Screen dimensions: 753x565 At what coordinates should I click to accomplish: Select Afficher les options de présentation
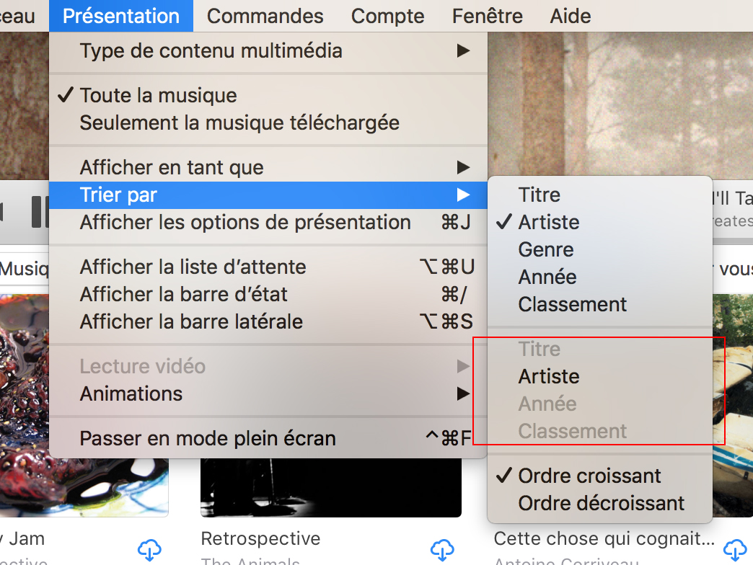(268, 223)
